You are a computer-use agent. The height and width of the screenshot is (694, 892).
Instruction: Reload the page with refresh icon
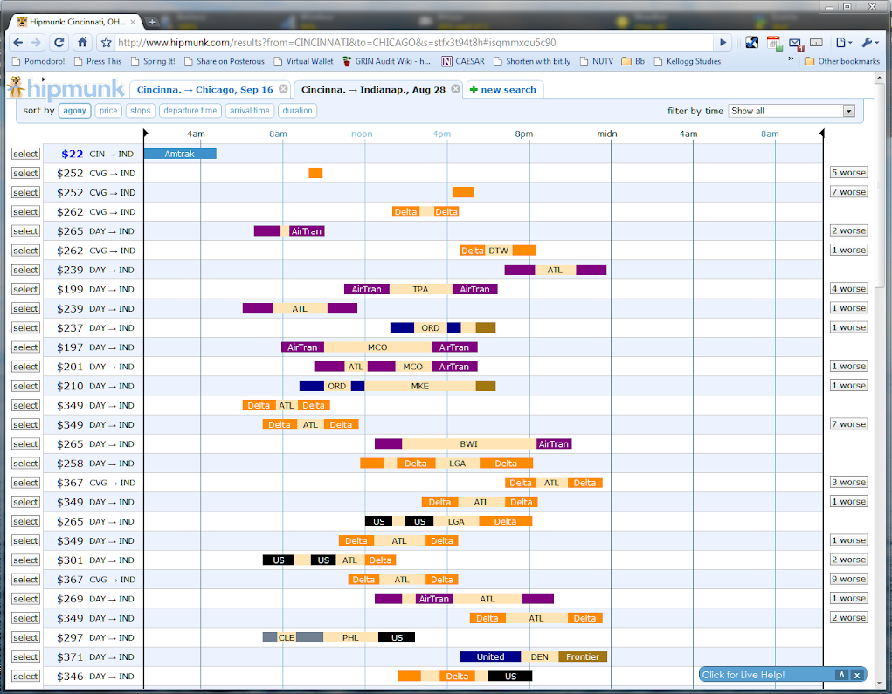(x=59, y=43)
